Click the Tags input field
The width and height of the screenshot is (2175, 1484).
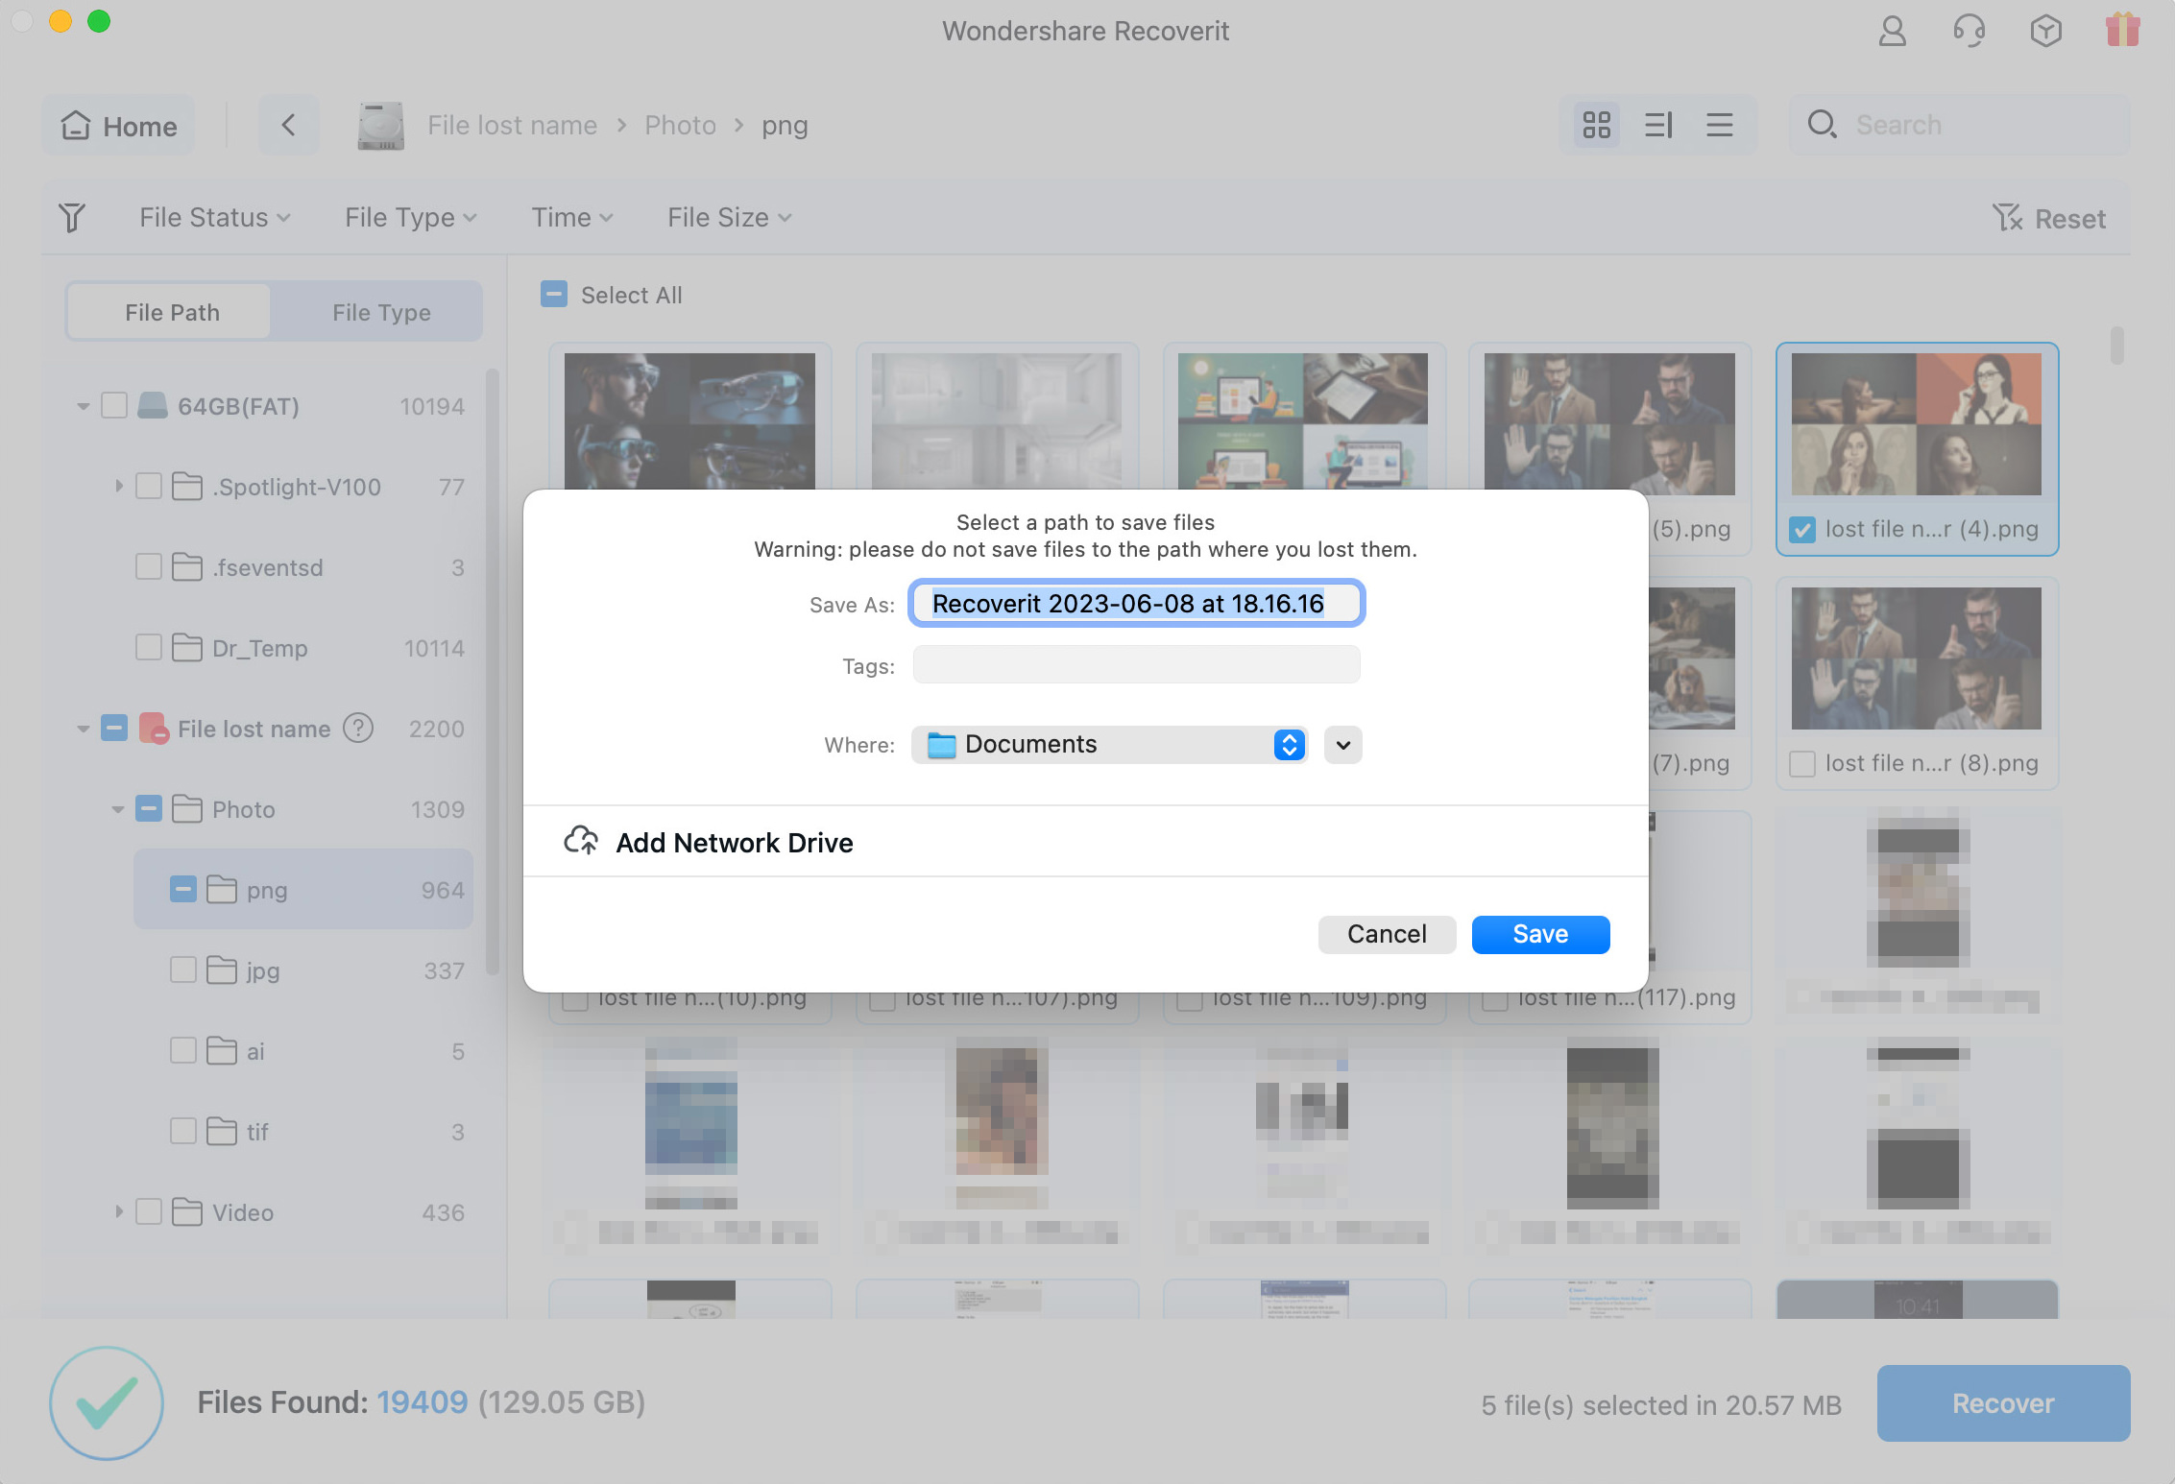[1136, 664]
